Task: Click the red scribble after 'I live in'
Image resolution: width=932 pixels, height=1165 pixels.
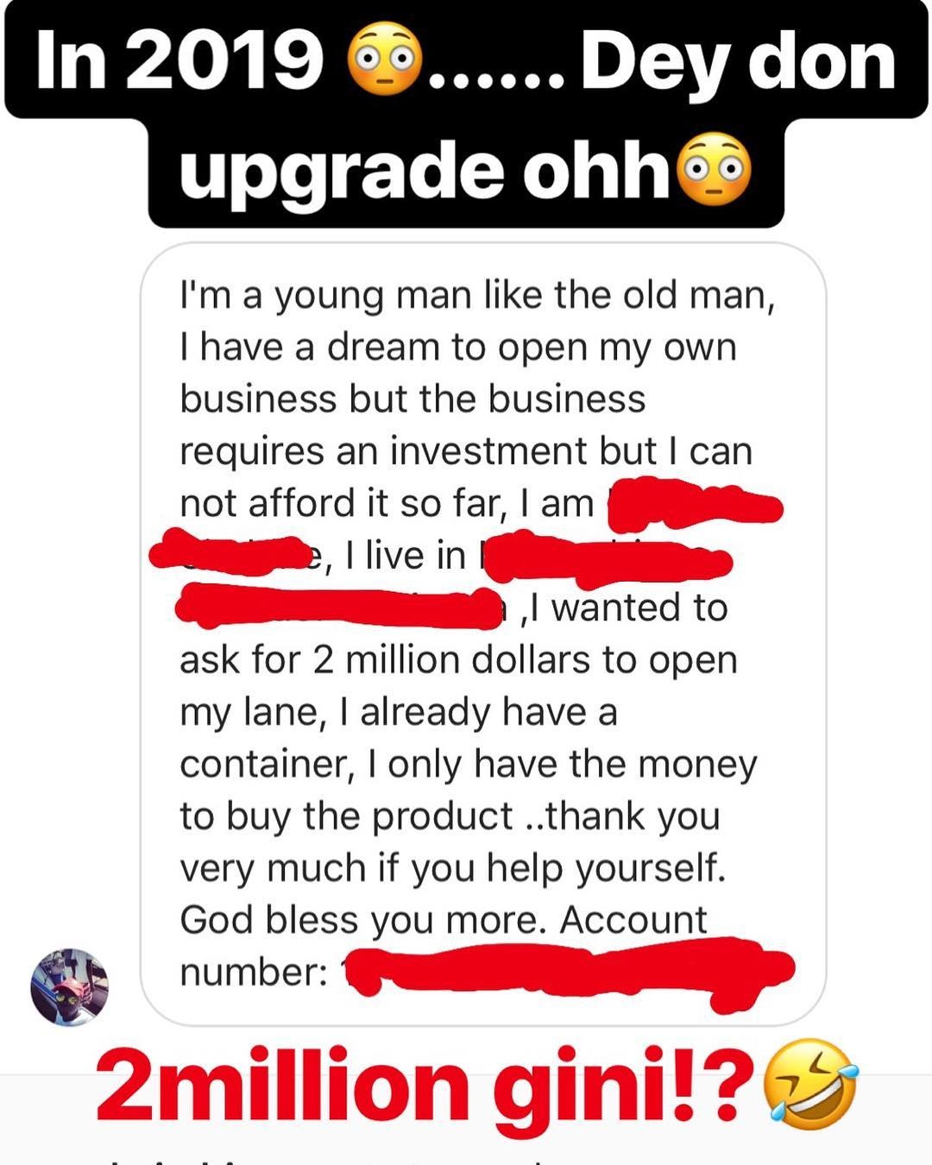Action: click(604, 559)
